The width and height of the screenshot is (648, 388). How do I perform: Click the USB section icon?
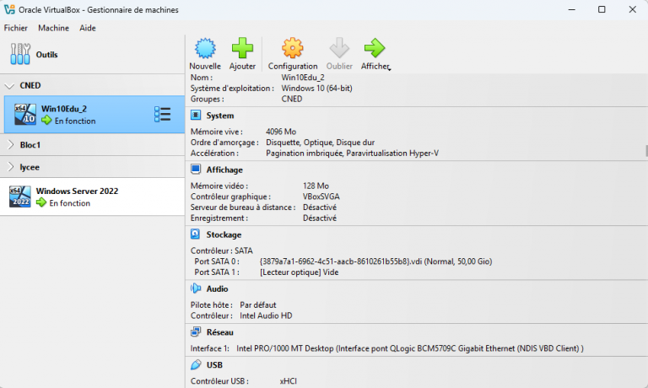pyautogui.click(x=196, y=364)
